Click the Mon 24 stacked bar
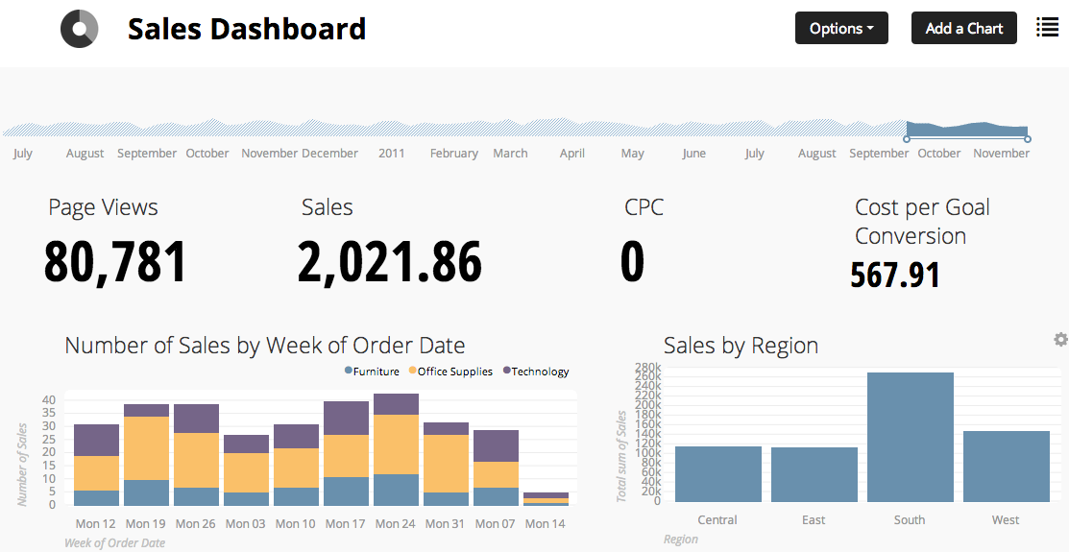Image resolution: width=1069 pixels, height=552 pixels. [396, 449]
